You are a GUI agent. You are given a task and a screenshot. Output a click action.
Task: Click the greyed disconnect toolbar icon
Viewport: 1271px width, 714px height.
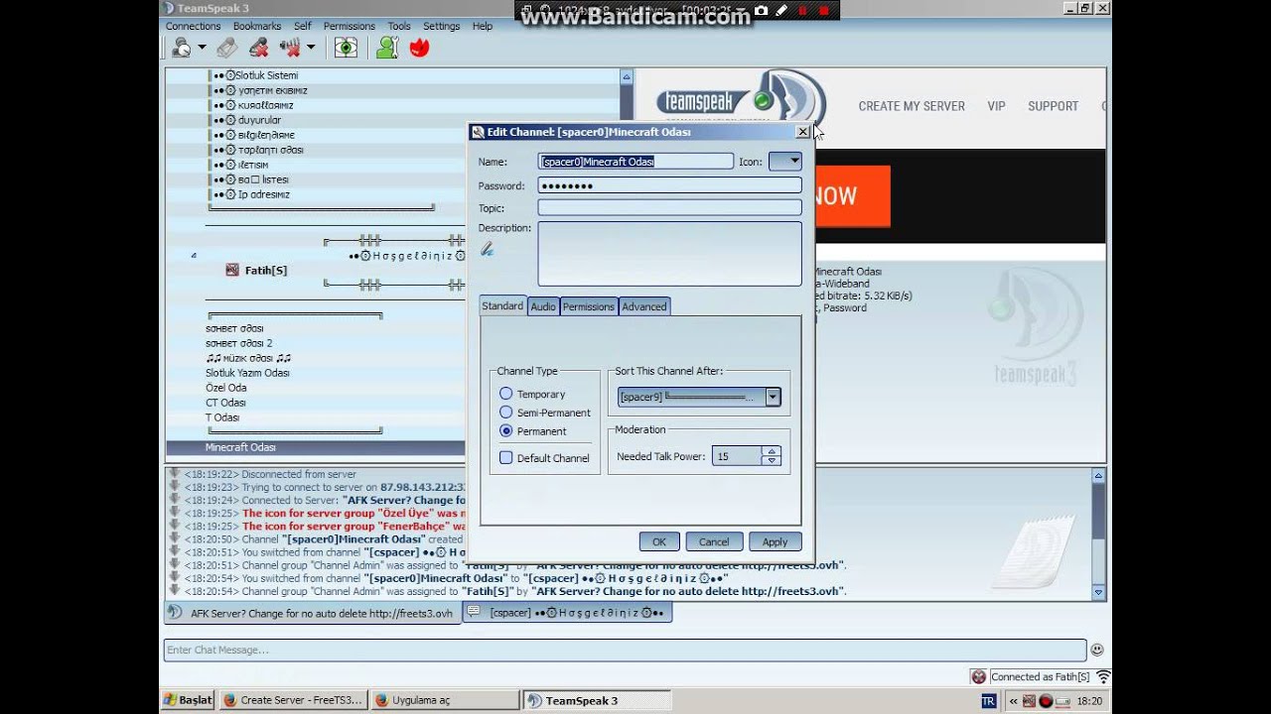point(226,47)
